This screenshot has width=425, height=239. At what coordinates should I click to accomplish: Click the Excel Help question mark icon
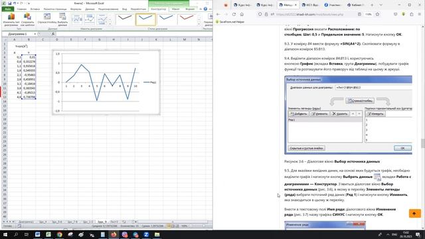tap(205, 9)
